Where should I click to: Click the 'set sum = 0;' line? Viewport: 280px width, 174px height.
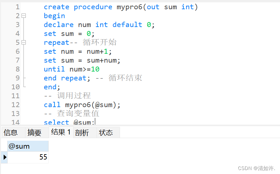coord(69,34)
